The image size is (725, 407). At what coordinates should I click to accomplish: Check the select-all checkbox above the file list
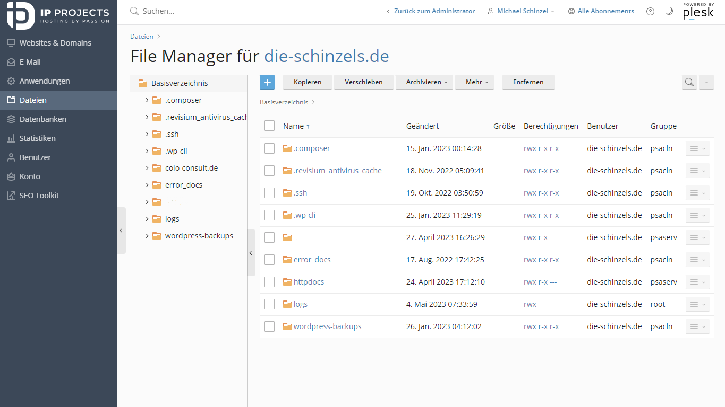tap(269, 126)
